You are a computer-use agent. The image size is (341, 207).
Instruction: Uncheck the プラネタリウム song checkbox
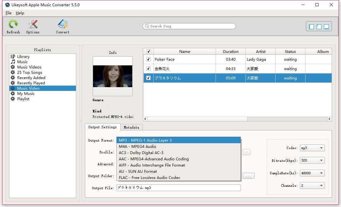148,78
